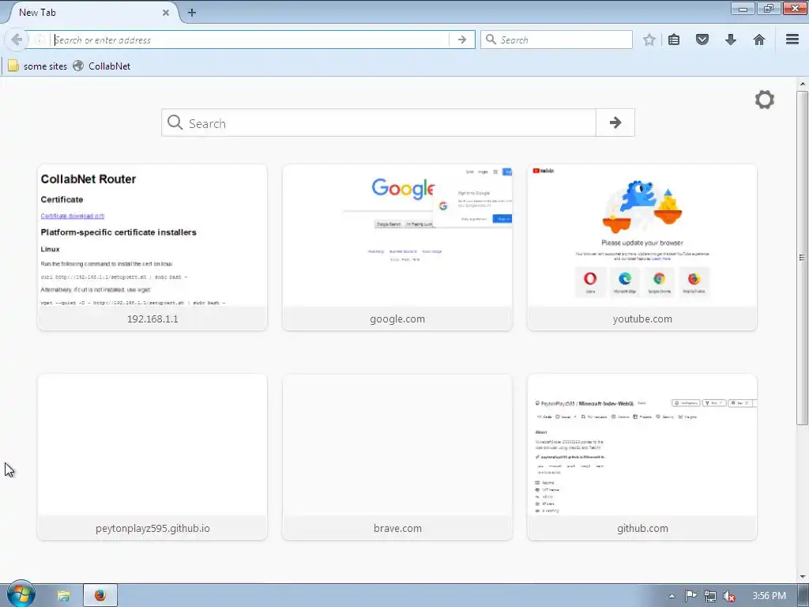
Task: Open a new tab with the plus button
Action: click(x=192, y=13)
